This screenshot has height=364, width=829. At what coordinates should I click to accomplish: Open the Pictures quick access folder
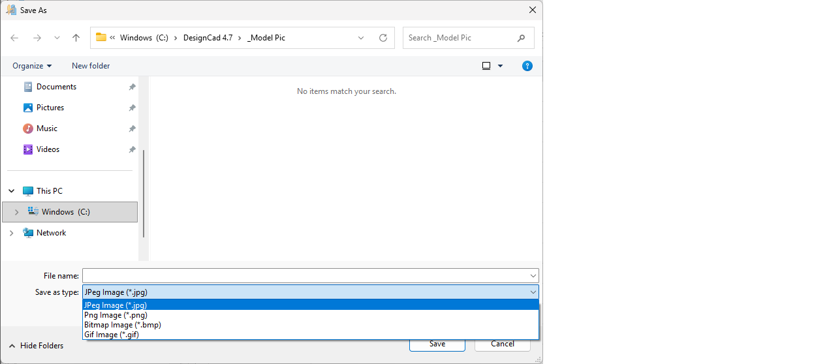pyautogui.click(x=50, y=108)
